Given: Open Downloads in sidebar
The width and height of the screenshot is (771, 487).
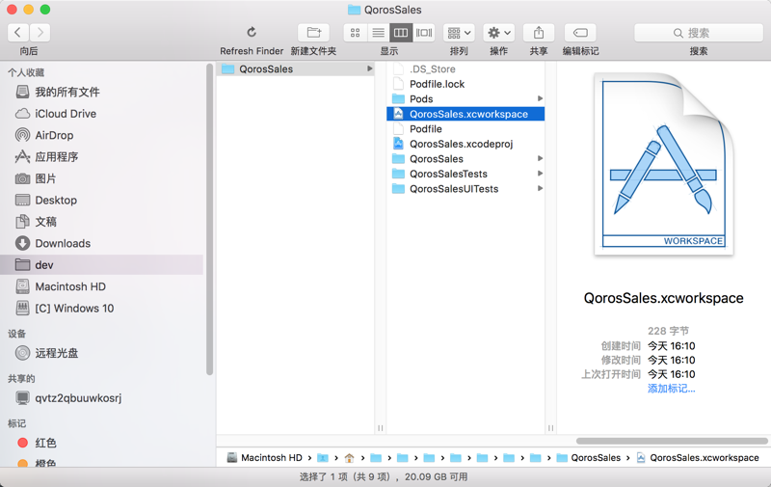Looking at the screenshot, I should click(x=102, y=243).
